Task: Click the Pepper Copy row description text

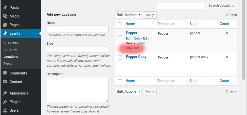Action: (163, 58)
